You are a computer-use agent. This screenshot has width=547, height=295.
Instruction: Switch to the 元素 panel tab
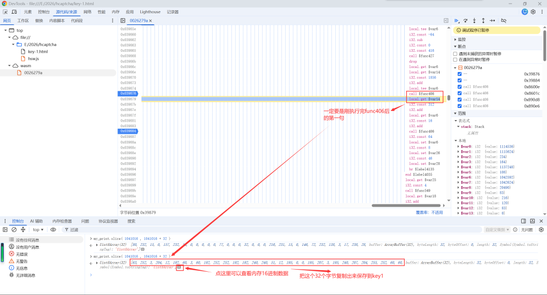coord(28,12)
